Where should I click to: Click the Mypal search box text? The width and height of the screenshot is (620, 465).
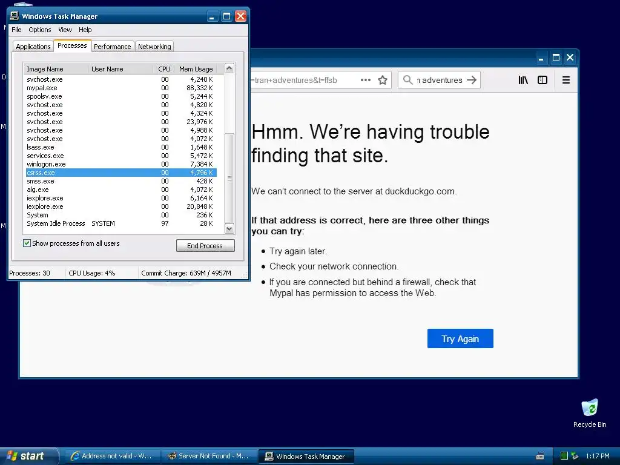tap(440, 81)
